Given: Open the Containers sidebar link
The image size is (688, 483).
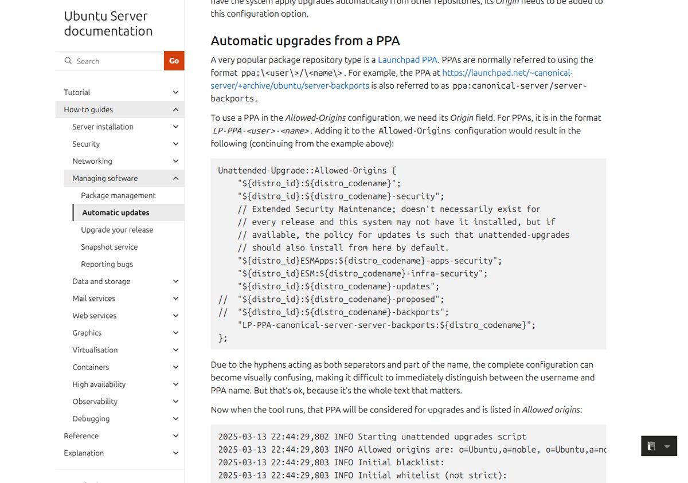Looking at the screenshot, I should click(x=91, y=367).
